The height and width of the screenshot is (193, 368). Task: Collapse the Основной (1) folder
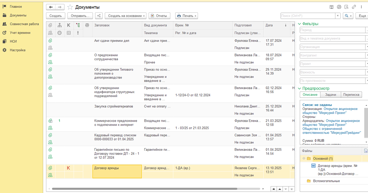tap(304, 158)
